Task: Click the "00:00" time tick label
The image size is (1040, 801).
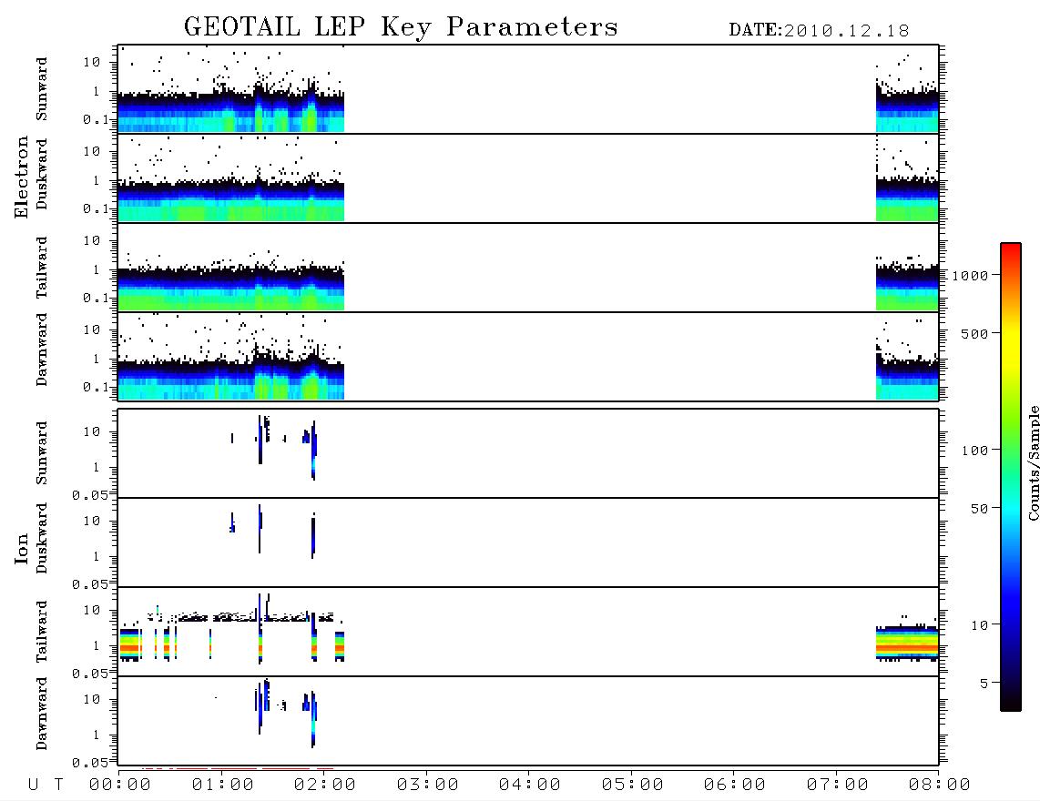Action: [x=120, y=786]
